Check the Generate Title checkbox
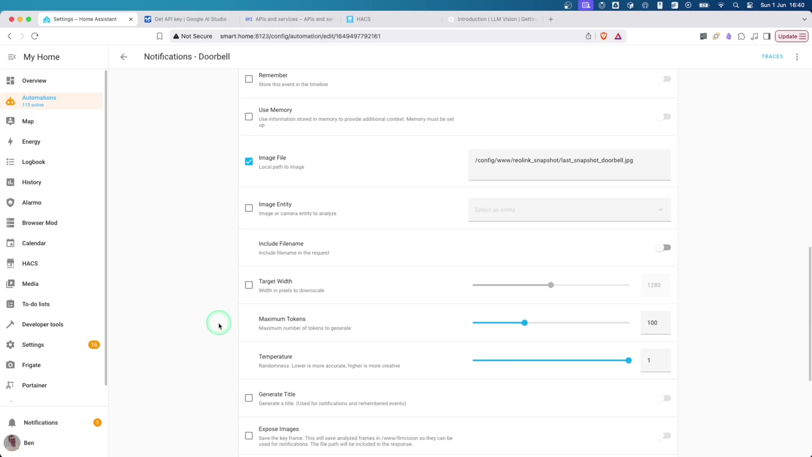This screenshot has width=812, height=457. (x=249, y=398)
